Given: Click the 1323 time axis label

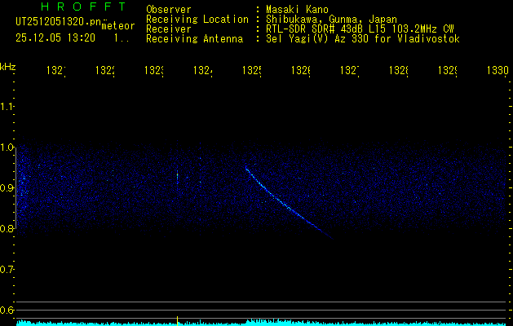Looking at the screenshot, I should tap(154, 70).
